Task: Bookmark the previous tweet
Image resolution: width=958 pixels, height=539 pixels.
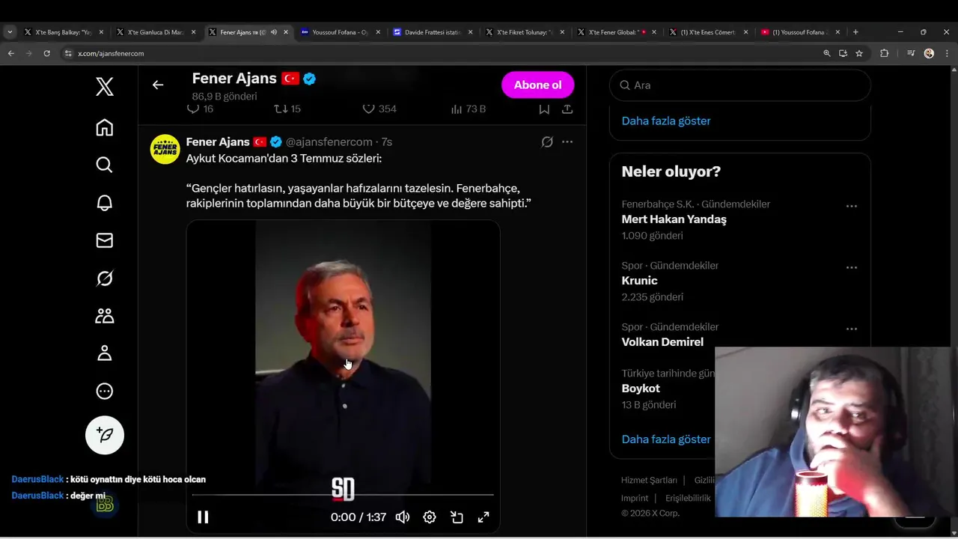Action: (544, 109)
